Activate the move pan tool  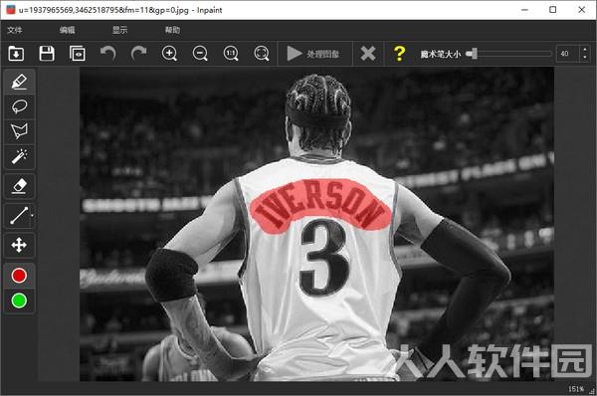(x=20, y=245)
